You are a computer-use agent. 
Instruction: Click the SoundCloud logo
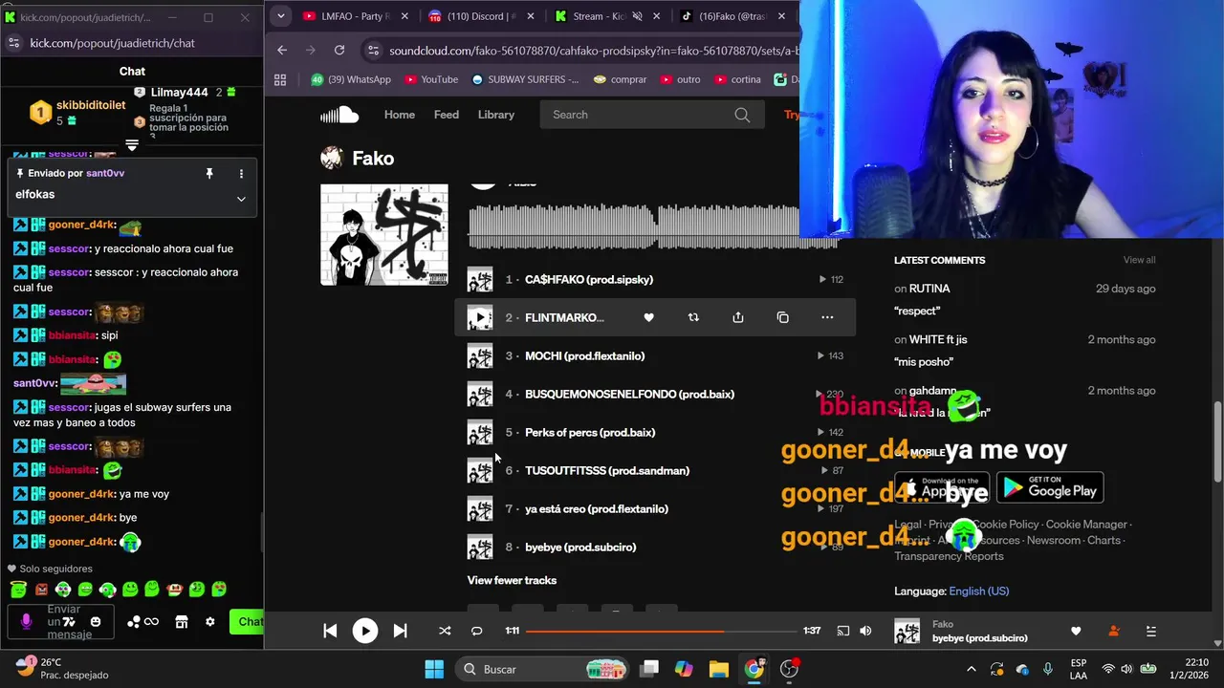tap(339, 115)
